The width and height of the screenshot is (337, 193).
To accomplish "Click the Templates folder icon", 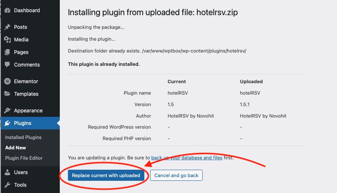I will point(7,94).
